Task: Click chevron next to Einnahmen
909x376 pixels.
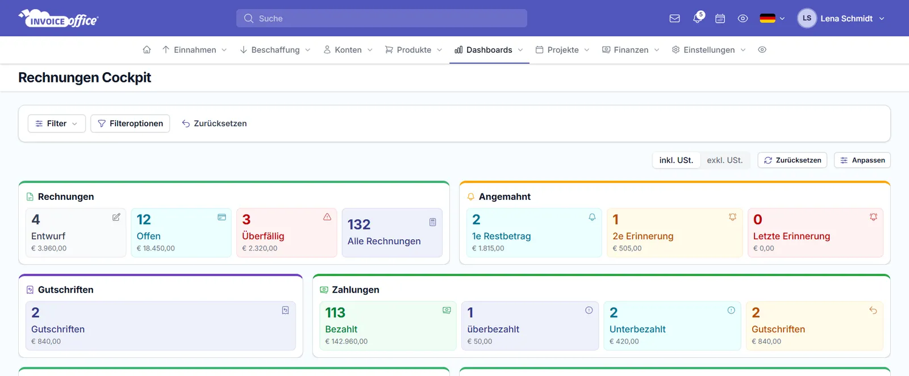Action: [x=224, y=50]
